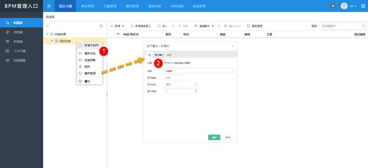This screenshot has height=168, width=368.
Task: Click the sa user avatar
Action: pos(344,6)
